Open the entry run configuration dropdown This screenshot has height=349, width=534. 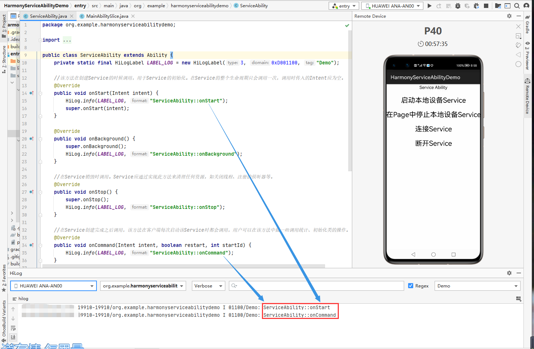click(x=344, y=6)
